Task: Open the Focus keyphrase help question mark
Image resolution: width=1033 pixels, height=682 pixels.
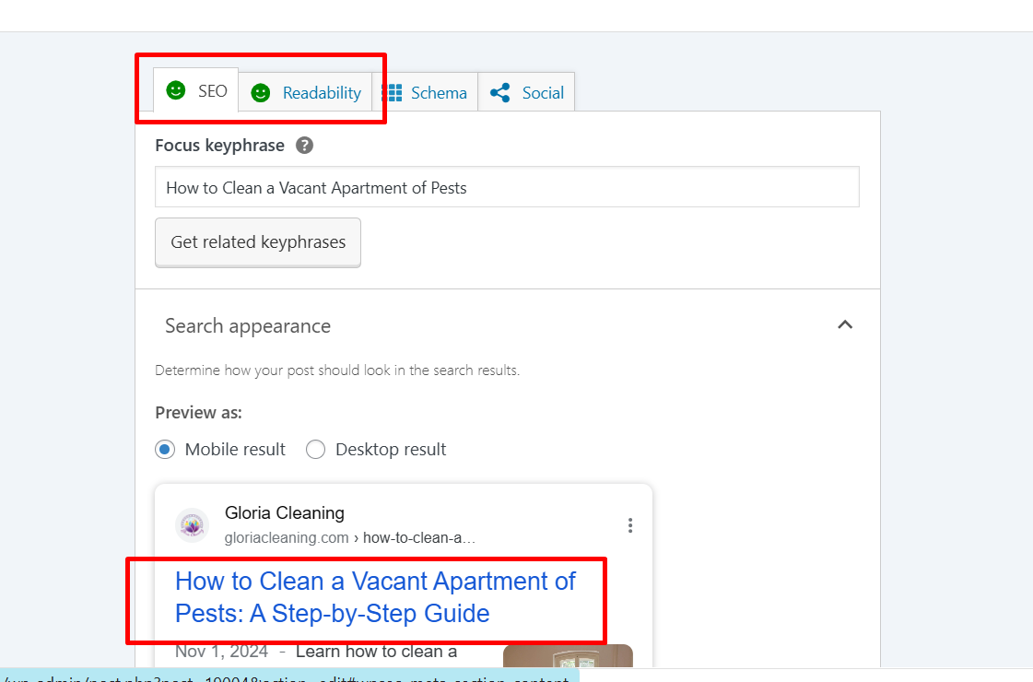Action: pyautogui.click(x=304, y=146)
